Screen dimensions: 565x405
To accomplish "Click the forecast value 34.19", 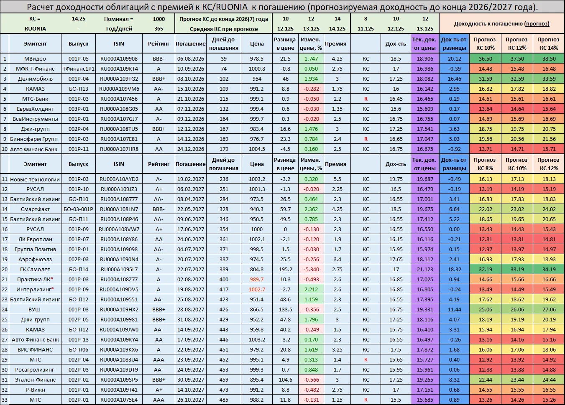I will [x=548, y=270].
